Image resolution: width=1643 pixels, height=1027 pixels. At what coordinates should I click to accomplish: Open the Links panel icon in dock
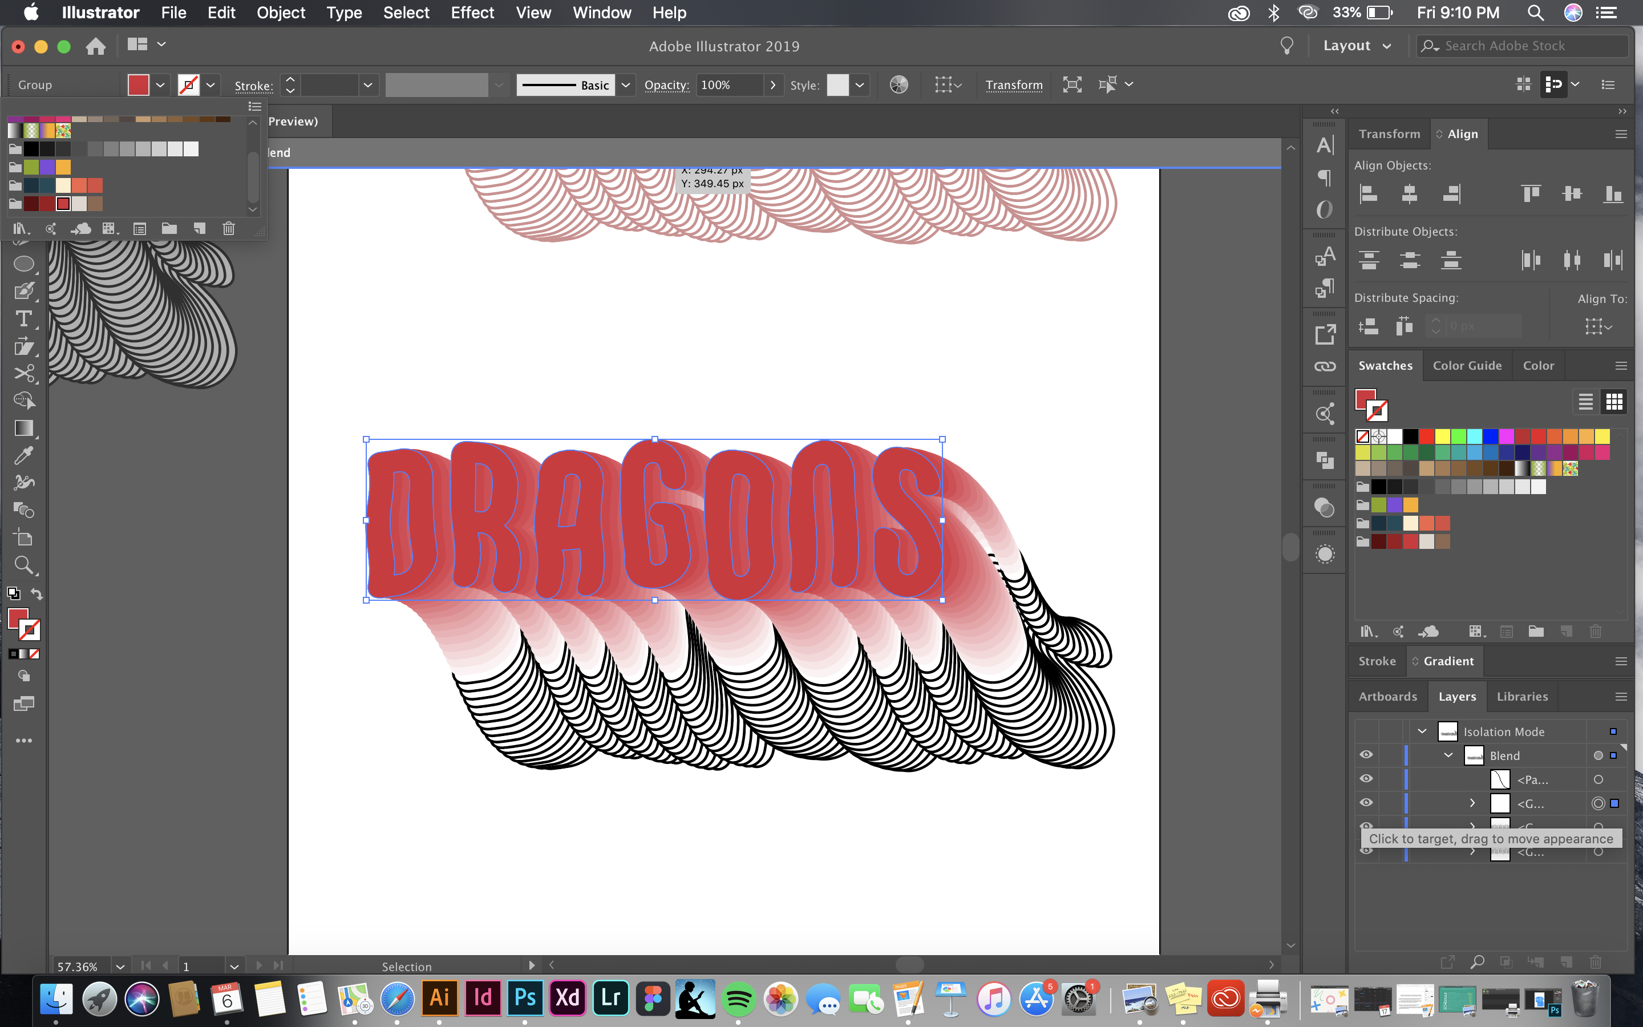[1325, 367]
